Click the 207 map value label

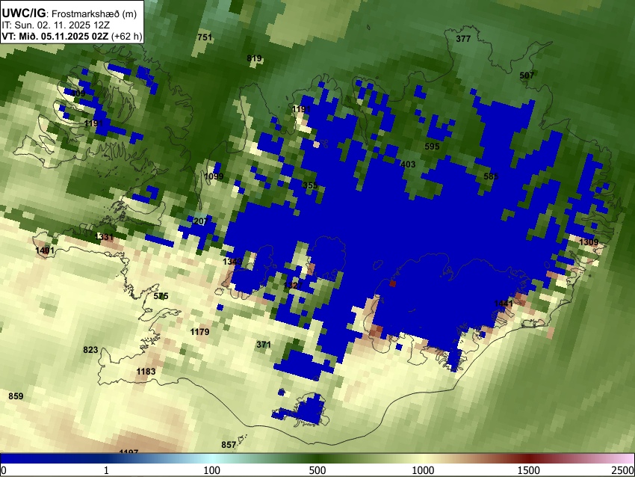coord(201,221)
